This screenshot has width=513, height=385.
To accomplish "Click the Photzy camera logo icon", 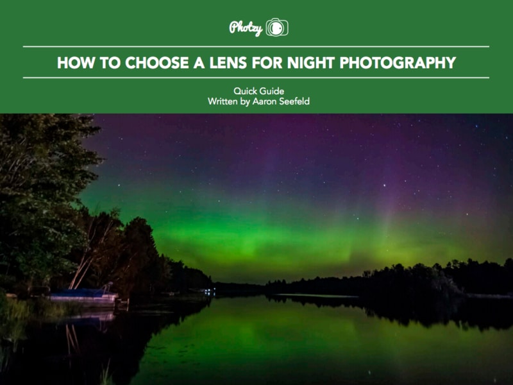I will [277, 27].
